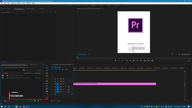Click Add Marker in Program Monitor
The width and height of the screenshot is (192, 108).
(x=115, y=61)
